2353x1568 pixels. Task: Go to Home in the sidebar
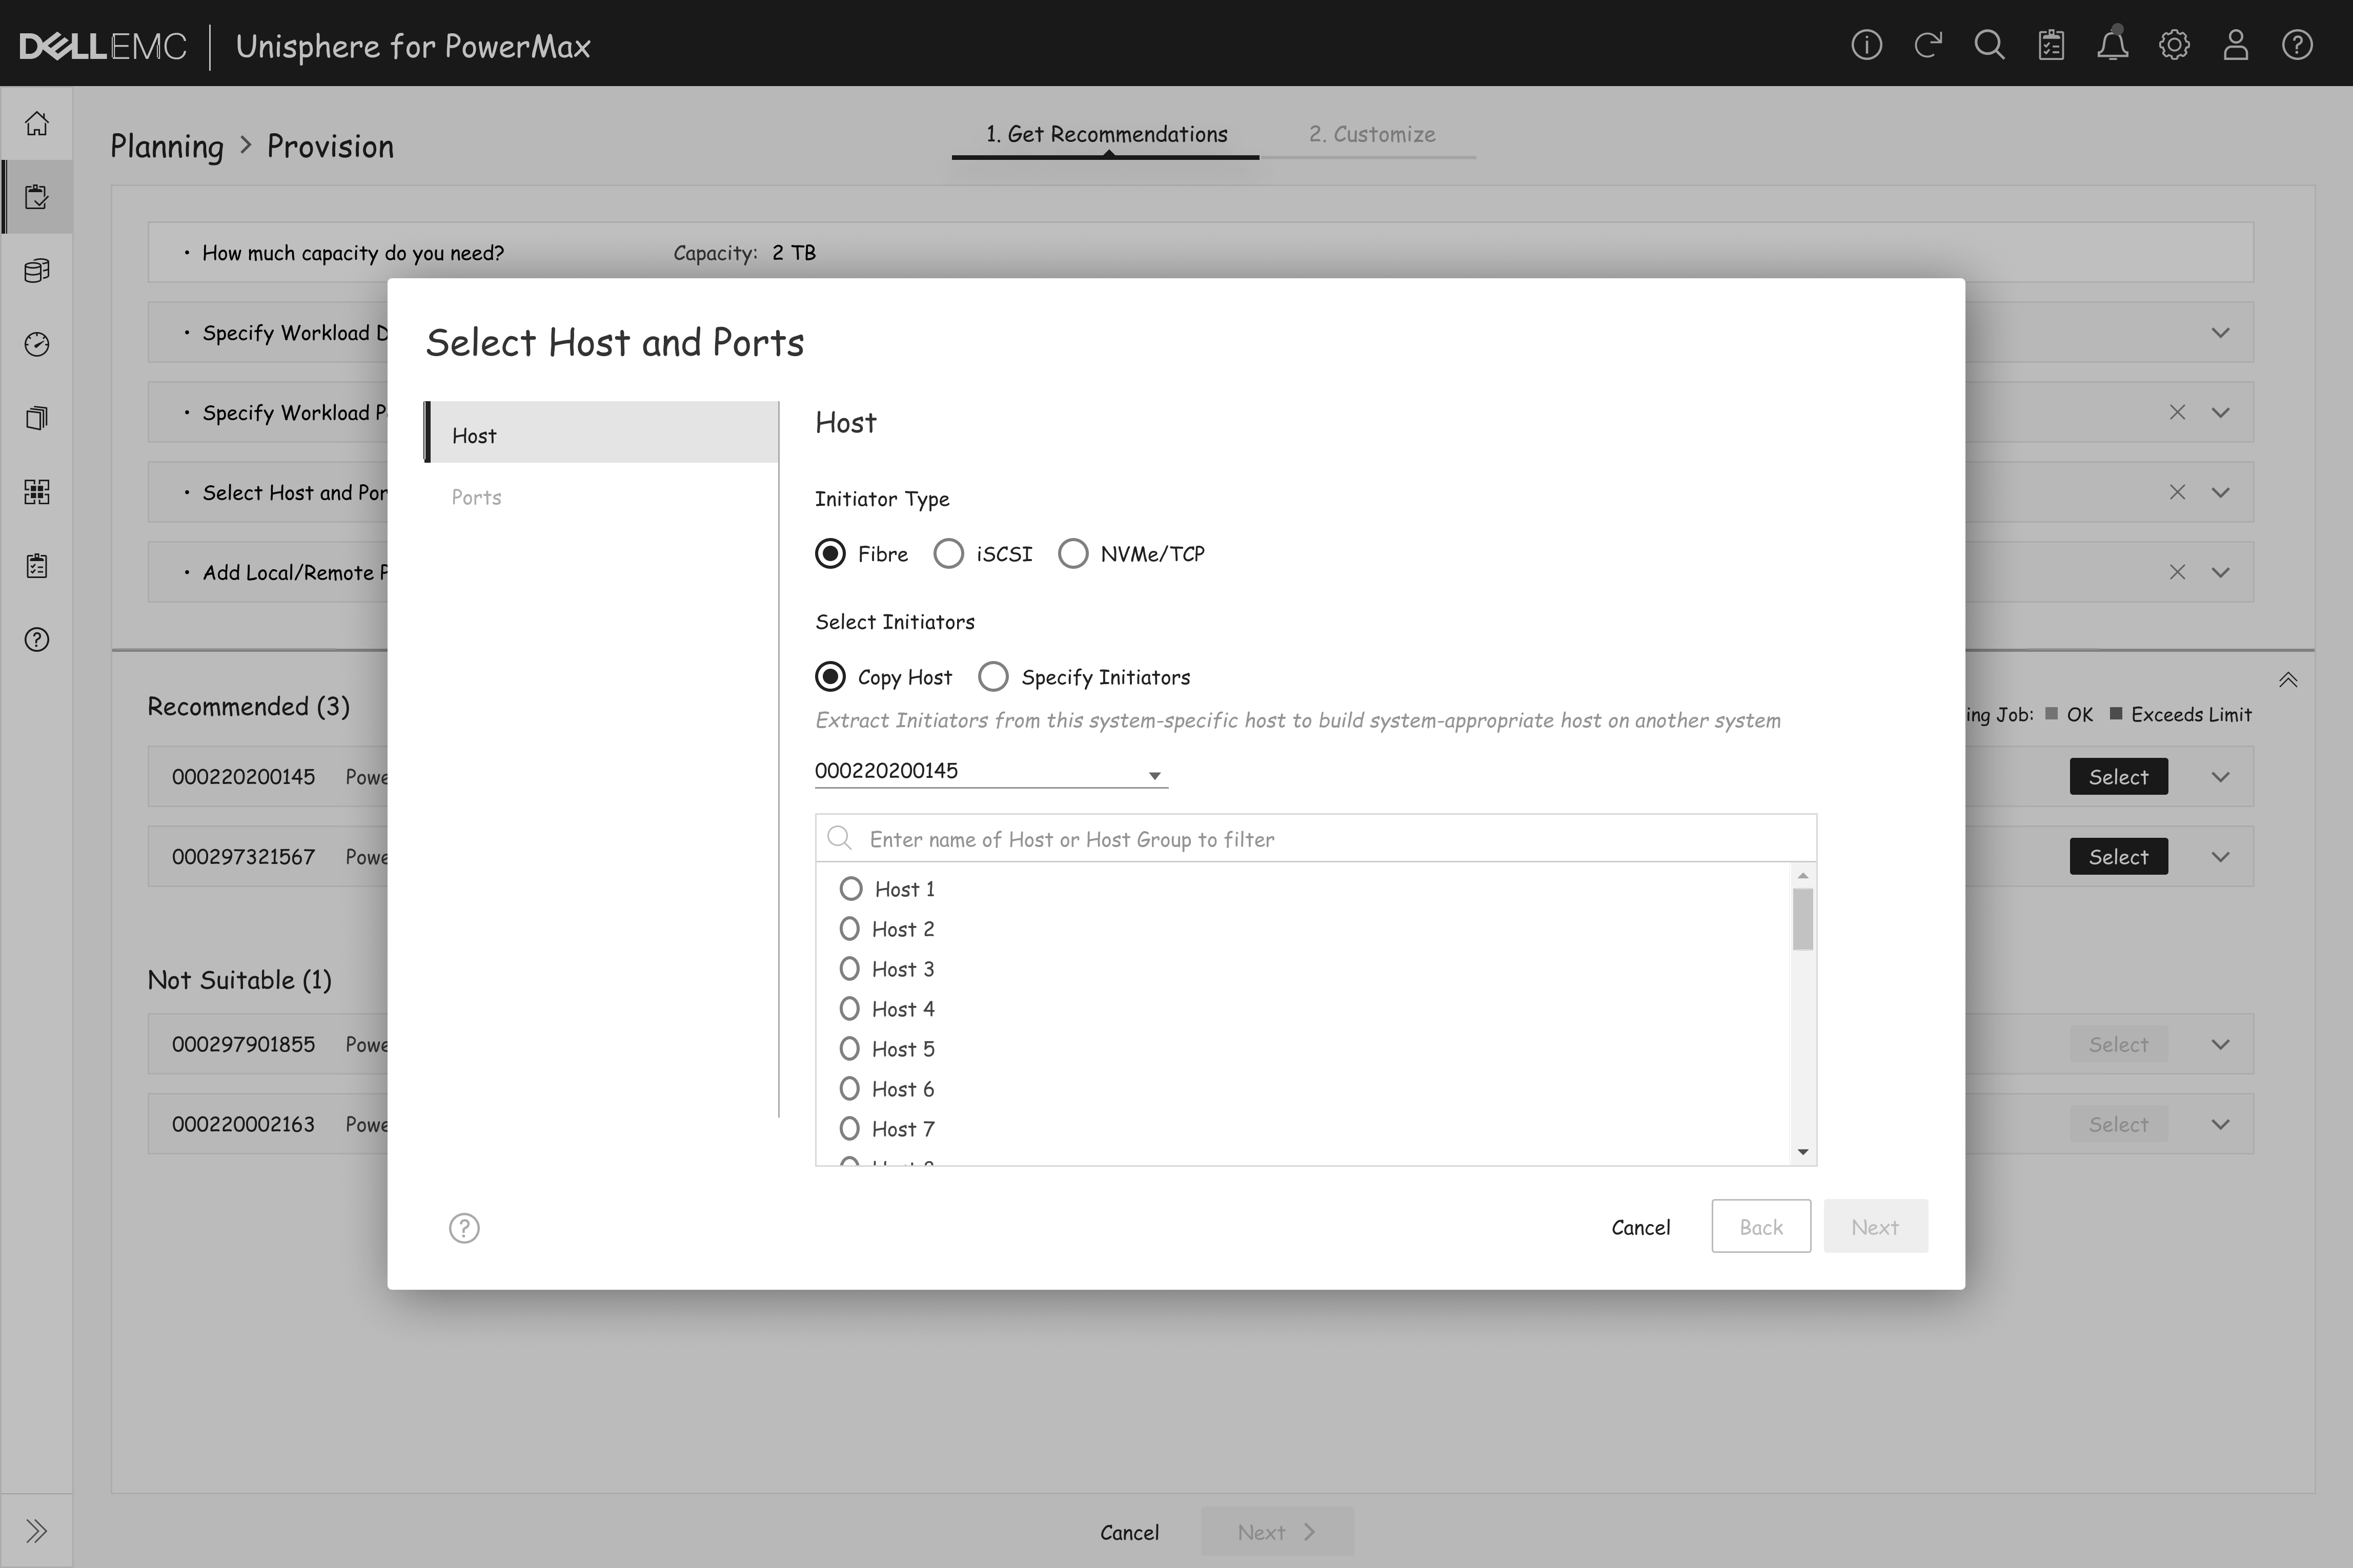pyautogui.click(x=37, y=123)
